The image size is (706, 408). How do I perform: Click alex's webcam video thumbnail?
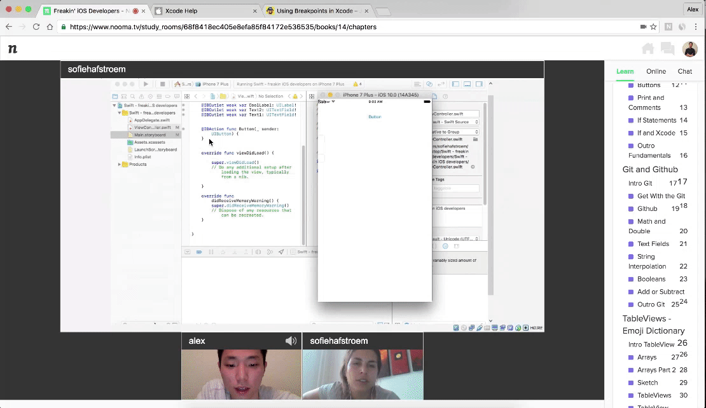coord(241,374)
